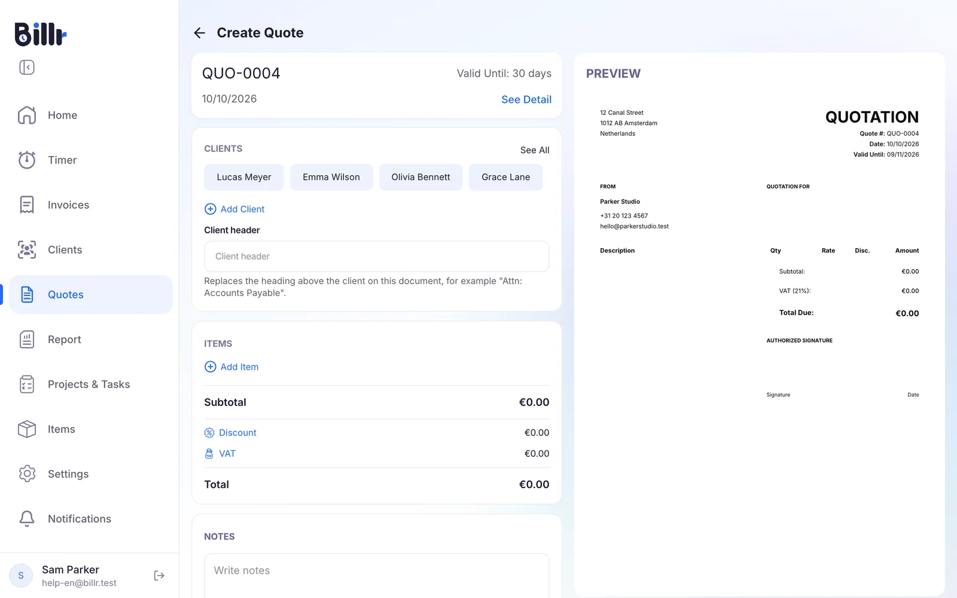Image resolution: width=957 pixels, height=598 pixels.
Task: Click the Home house icon
Action: tap(27, 115)
